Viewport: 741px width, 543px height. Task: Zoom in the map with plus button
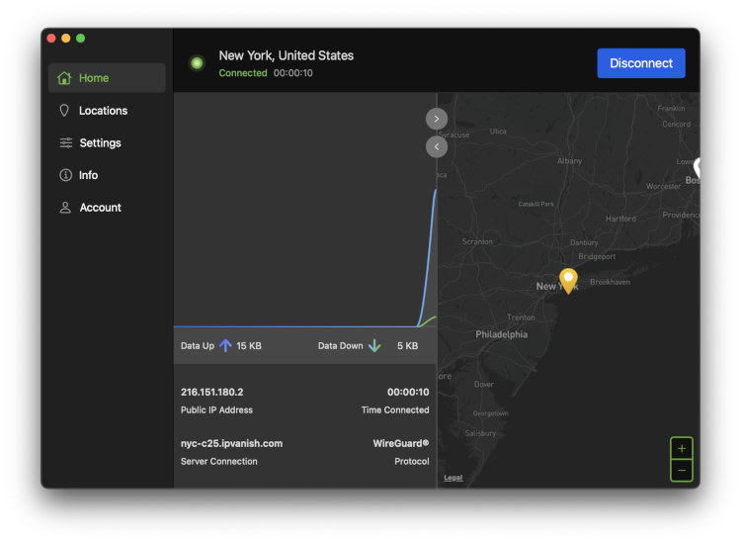682,448
